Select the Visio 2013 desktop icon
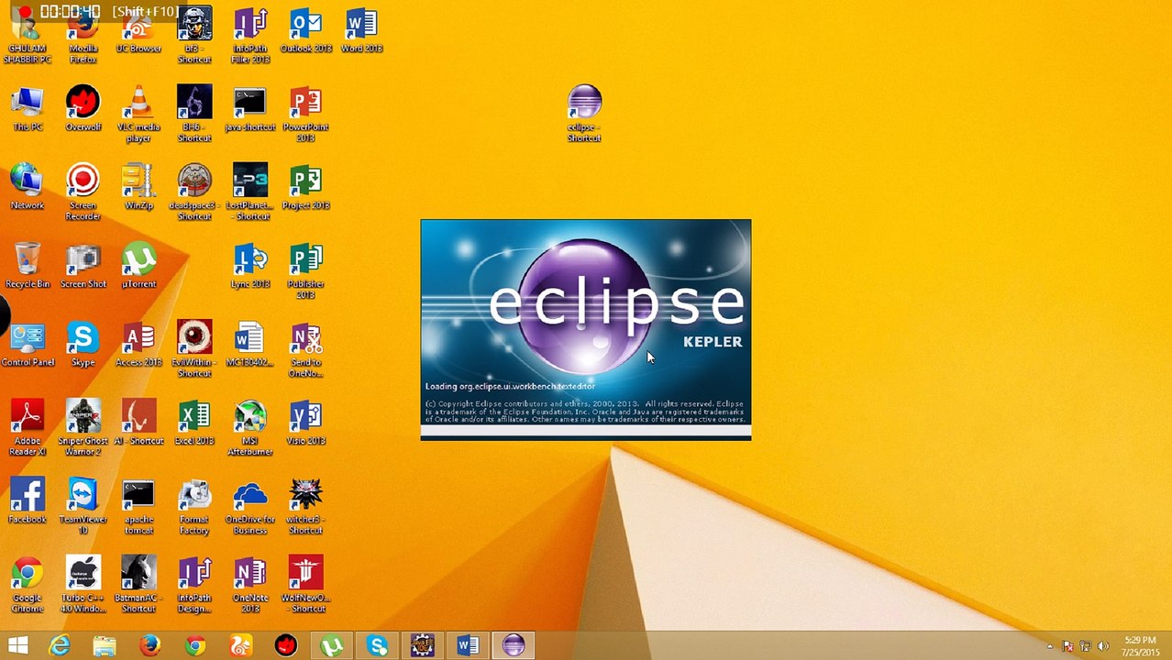The height and width of the screenshot is (660, 1172). pyautogui.click(x=305, y=423)
